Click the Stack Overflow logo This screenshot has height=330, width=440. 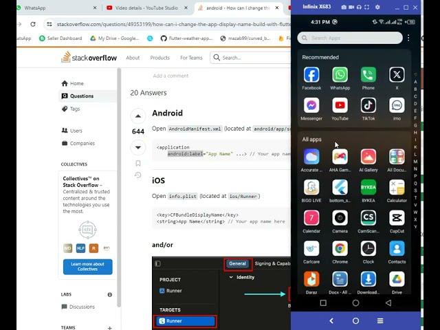click(x=89, y=57)
